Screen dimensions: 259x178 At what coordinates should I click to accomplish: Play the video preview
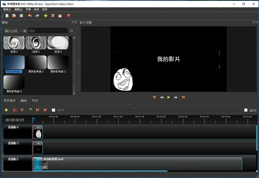(x=169, y=97)
